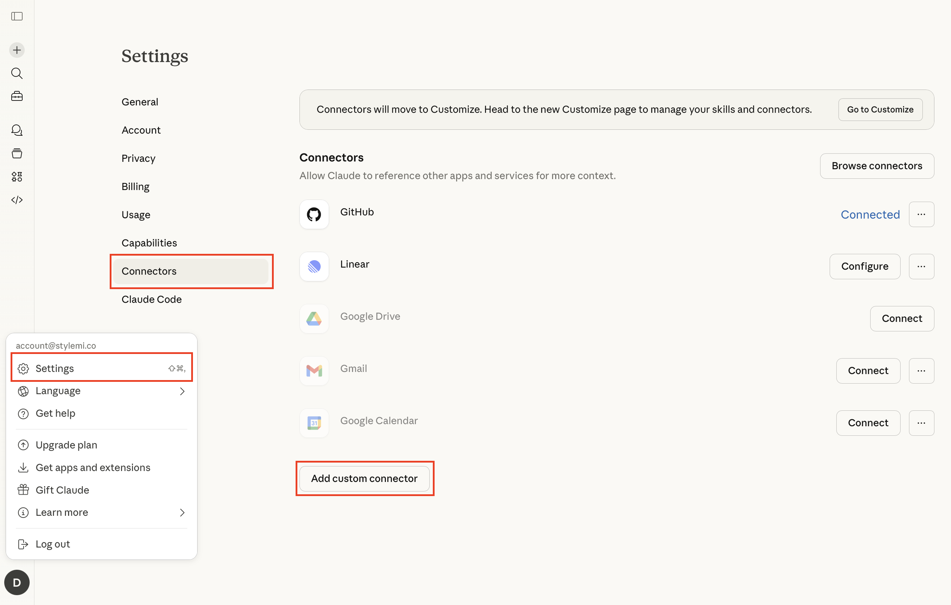951x605 pixels.
Task: Click the GitHub connector icon
Action: pyautogui.click(x=314, y=214)
